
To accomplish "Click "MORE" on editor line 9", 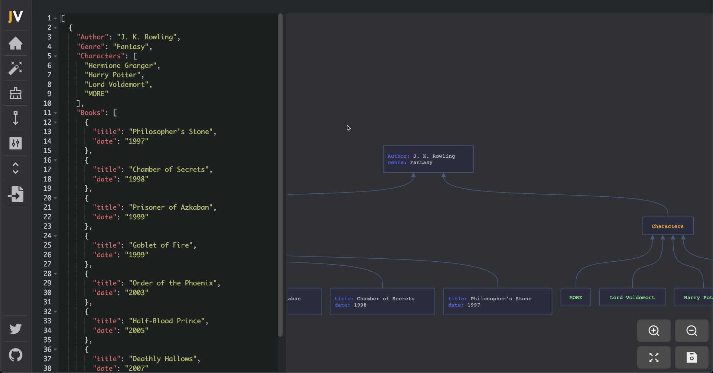I will (x=97, y=94).
